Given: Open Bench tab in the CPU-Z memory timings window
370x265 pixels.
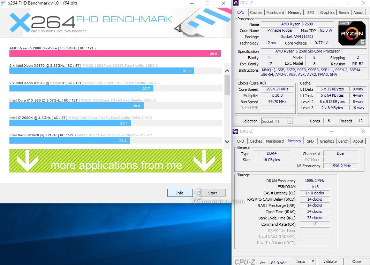Looking at the screenshot, I should [343, 141].
